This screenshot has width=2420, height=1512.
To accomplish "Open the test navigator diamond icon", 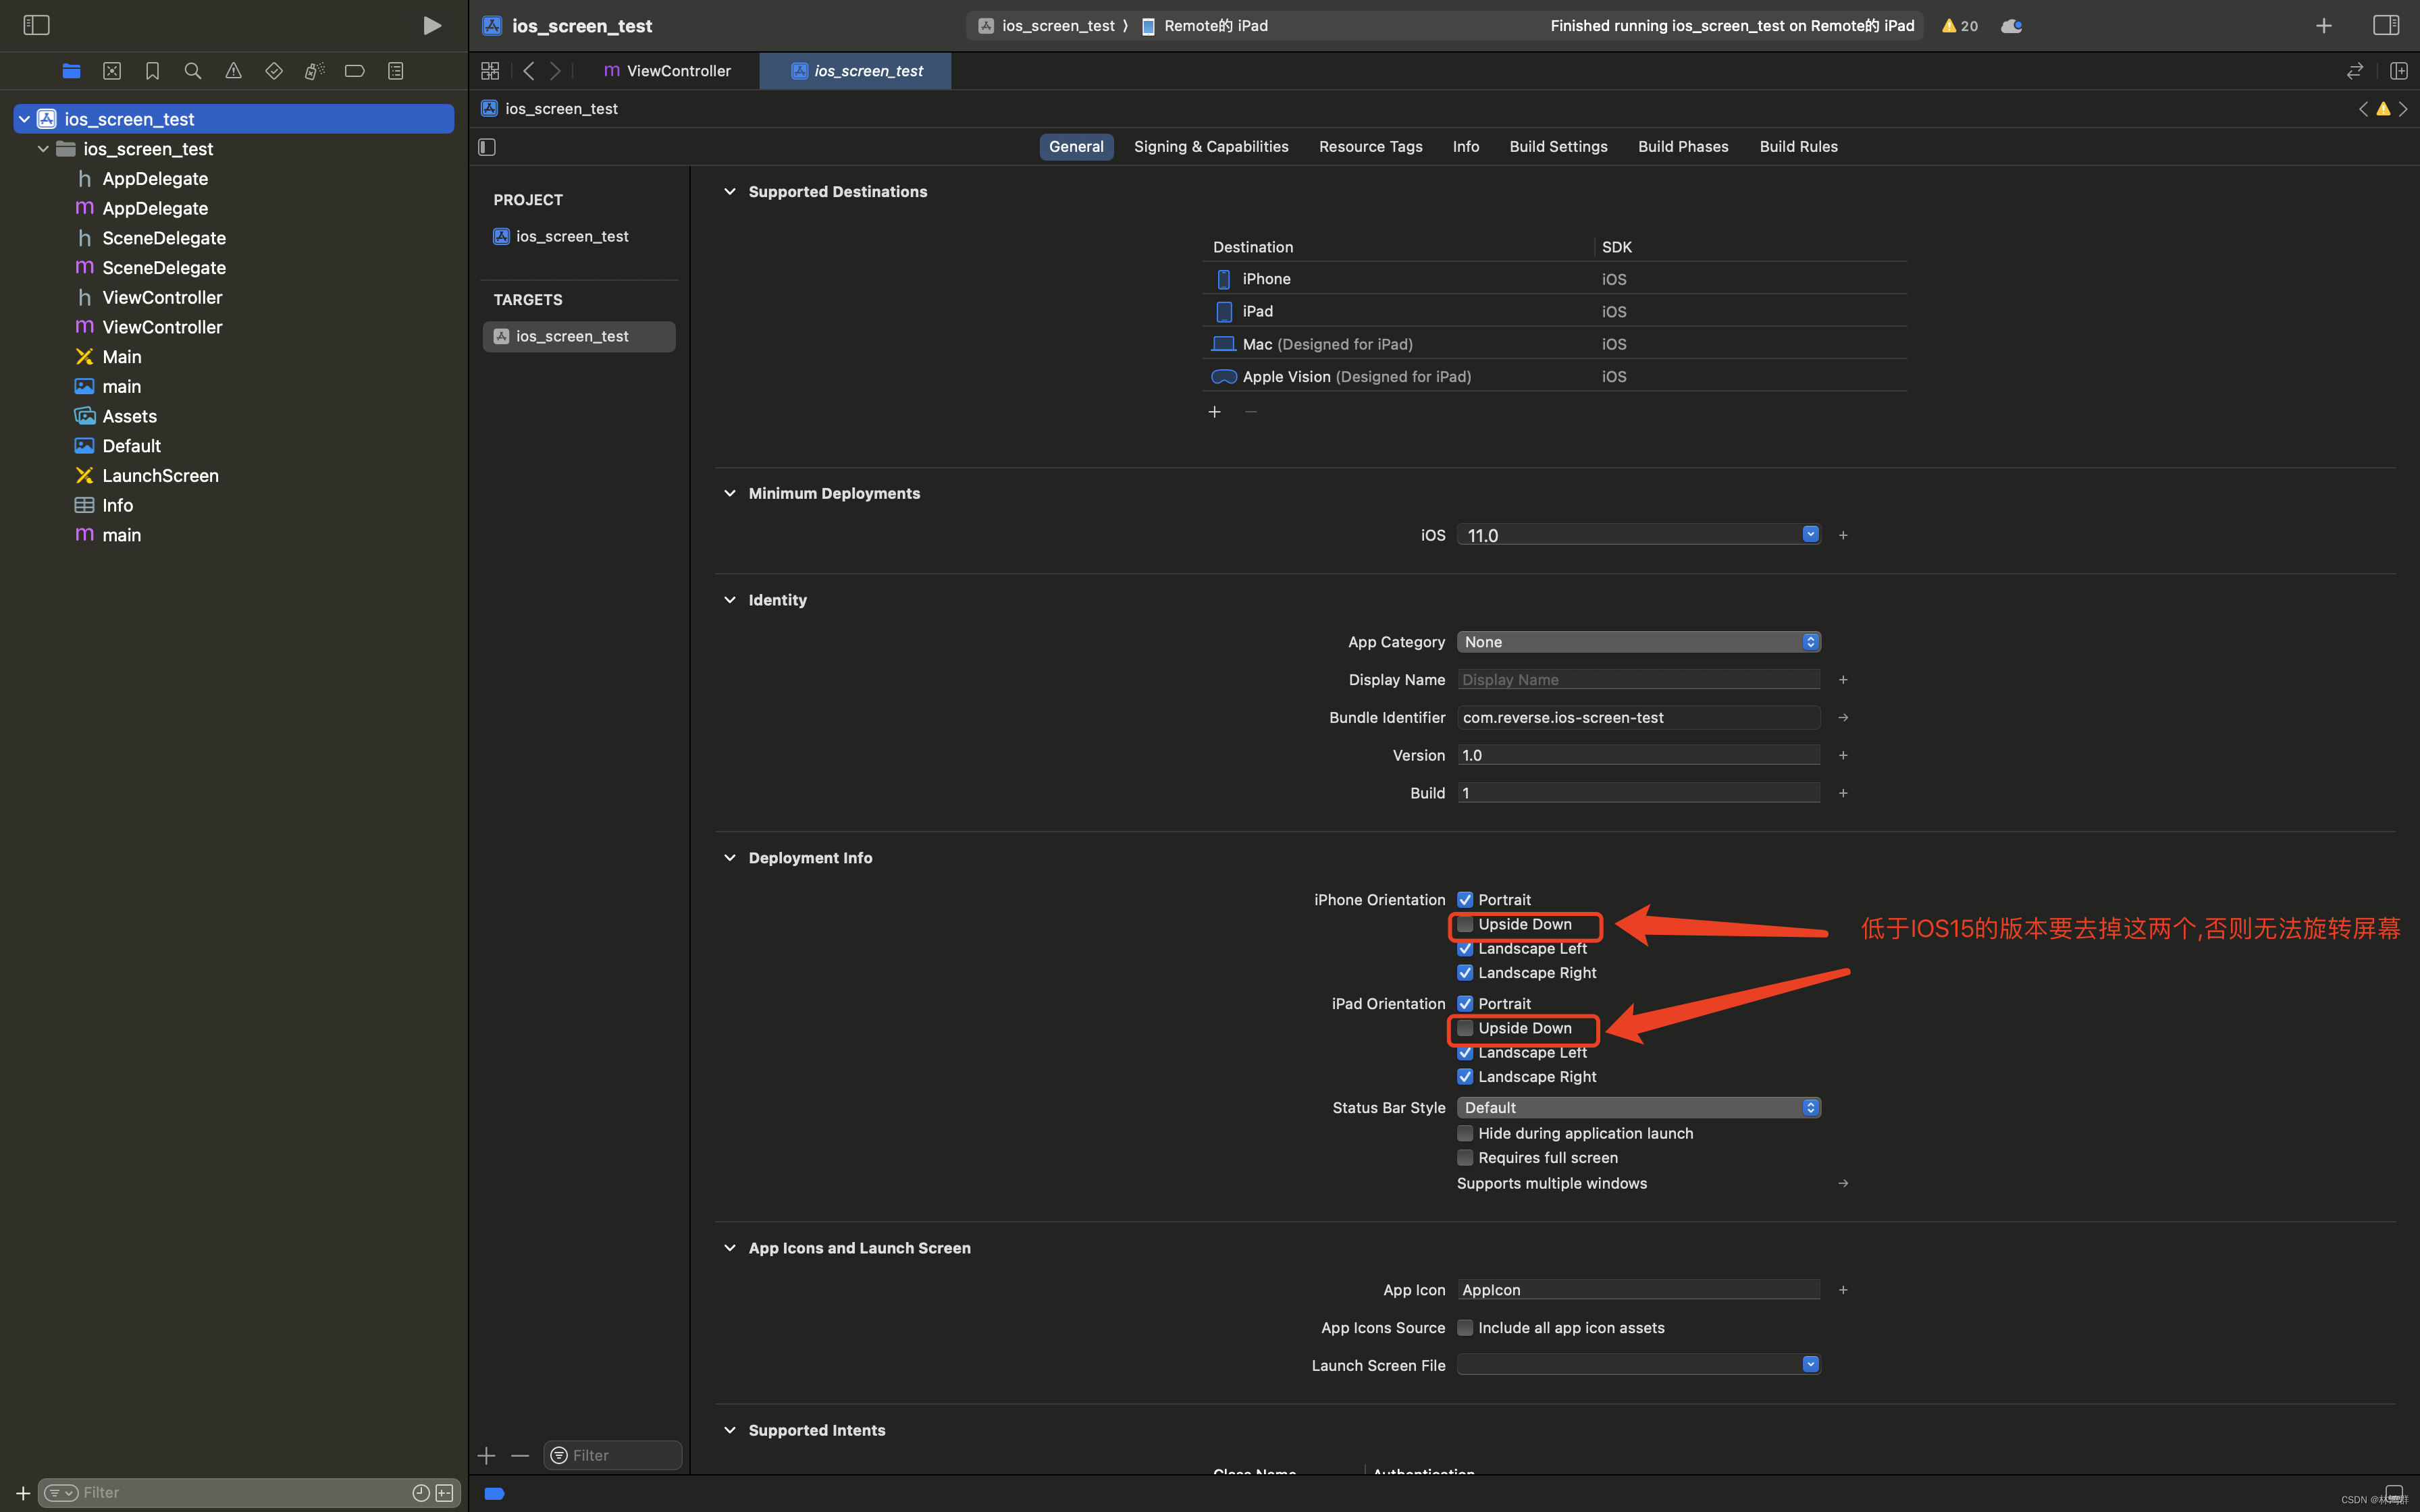I will pos(273,71).
